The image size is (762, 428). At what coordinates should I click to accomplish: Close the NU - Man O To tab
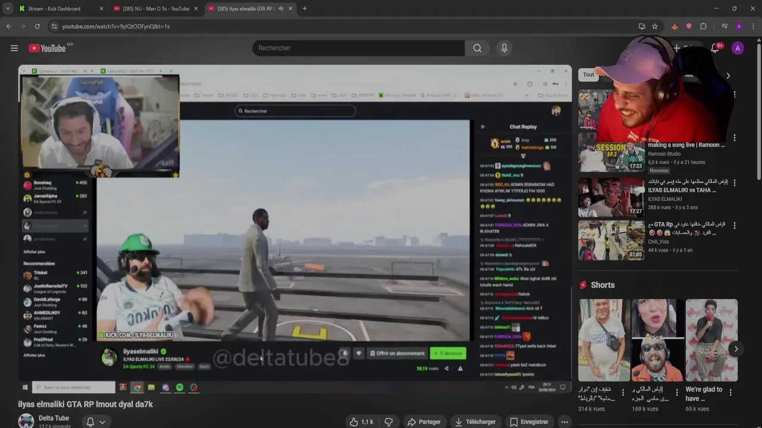pos(196,8)
